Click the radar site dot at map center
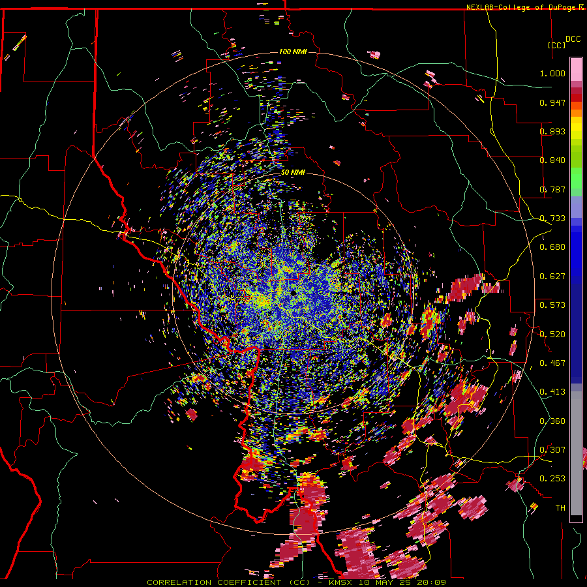This screenshot has height=587, width=587. click(x=293, y=292)
